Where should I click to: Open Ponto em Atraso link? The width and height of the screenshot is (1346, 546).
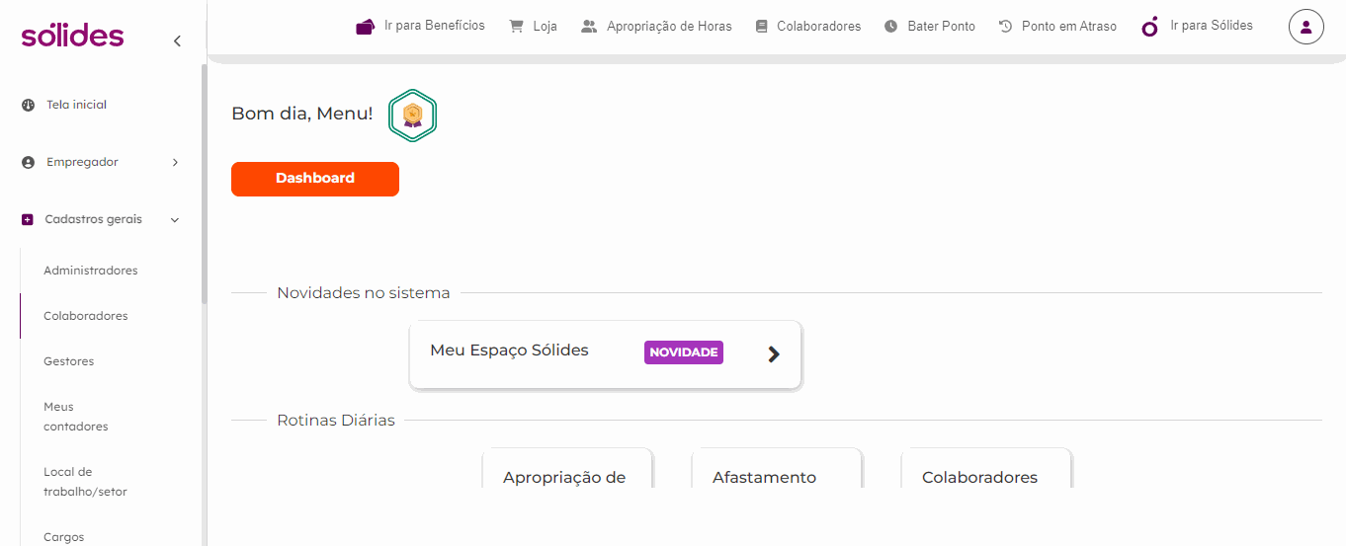[x=1069, y=27]
